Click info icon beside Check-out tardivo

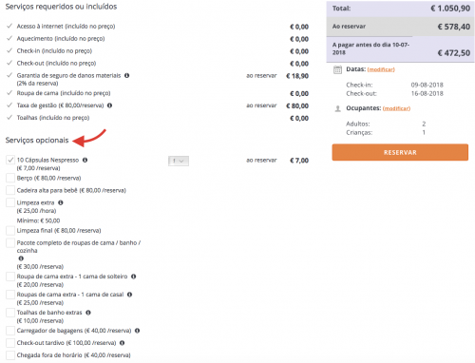coord(122,343)
